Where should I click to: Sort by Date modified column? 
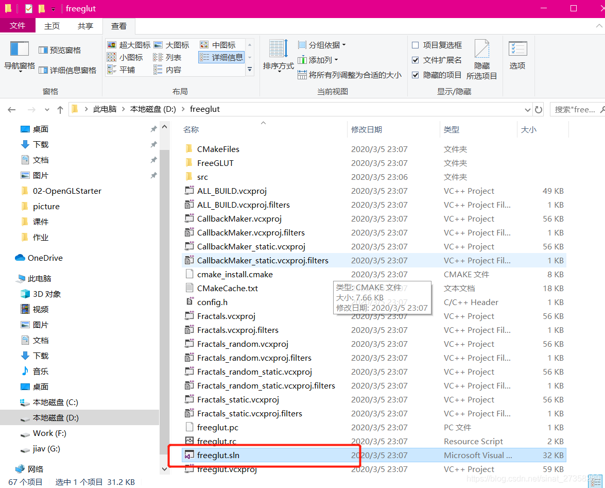(x=393, y=130)
